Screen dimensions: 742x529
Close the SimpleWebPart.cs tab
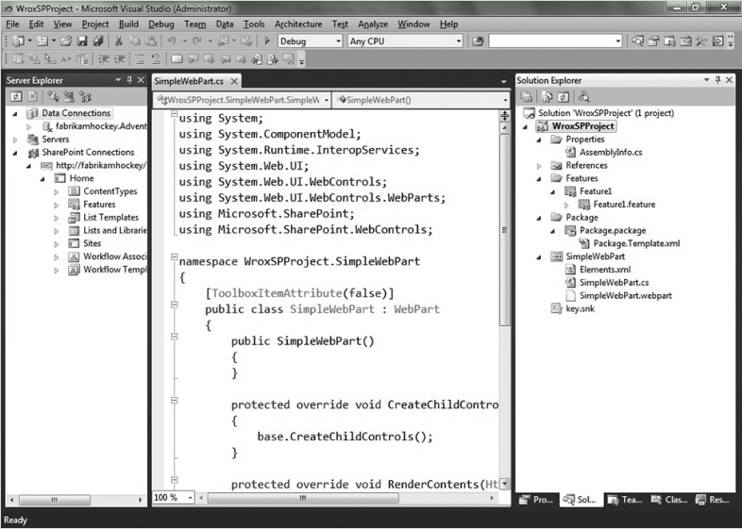234,81
